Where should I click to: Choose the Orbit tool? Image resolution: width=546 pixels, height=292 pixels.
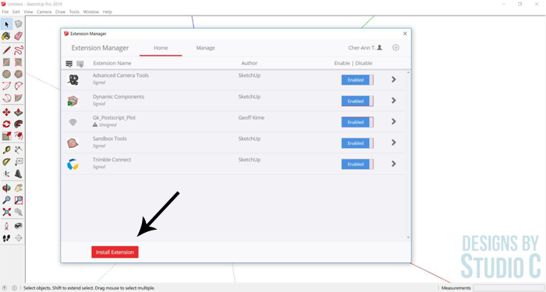(x=6, y=188)
